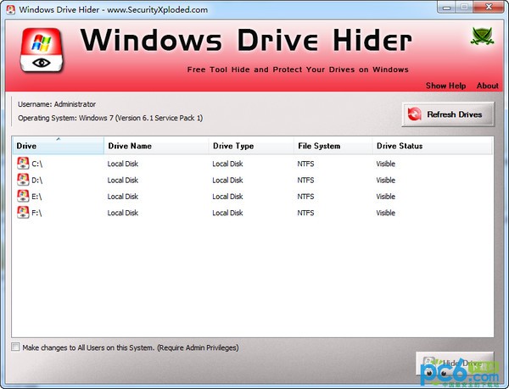
Task: Click Drive Type cell in E:\ row
Action: coord(227,197)
